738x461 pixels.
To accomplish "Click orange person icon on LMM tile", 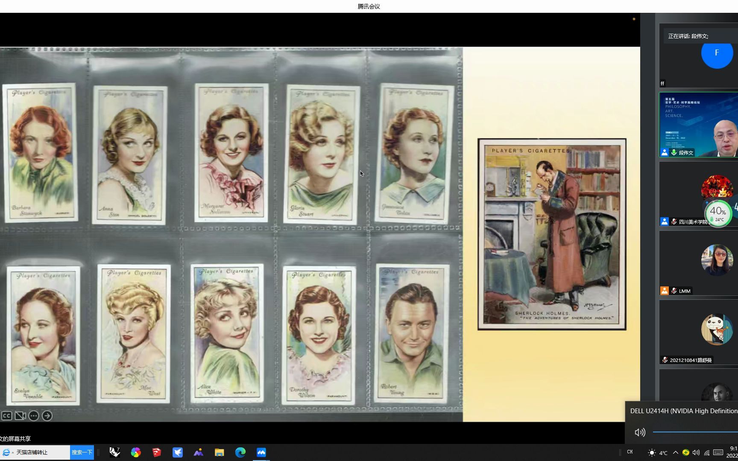I will (664, 291).
